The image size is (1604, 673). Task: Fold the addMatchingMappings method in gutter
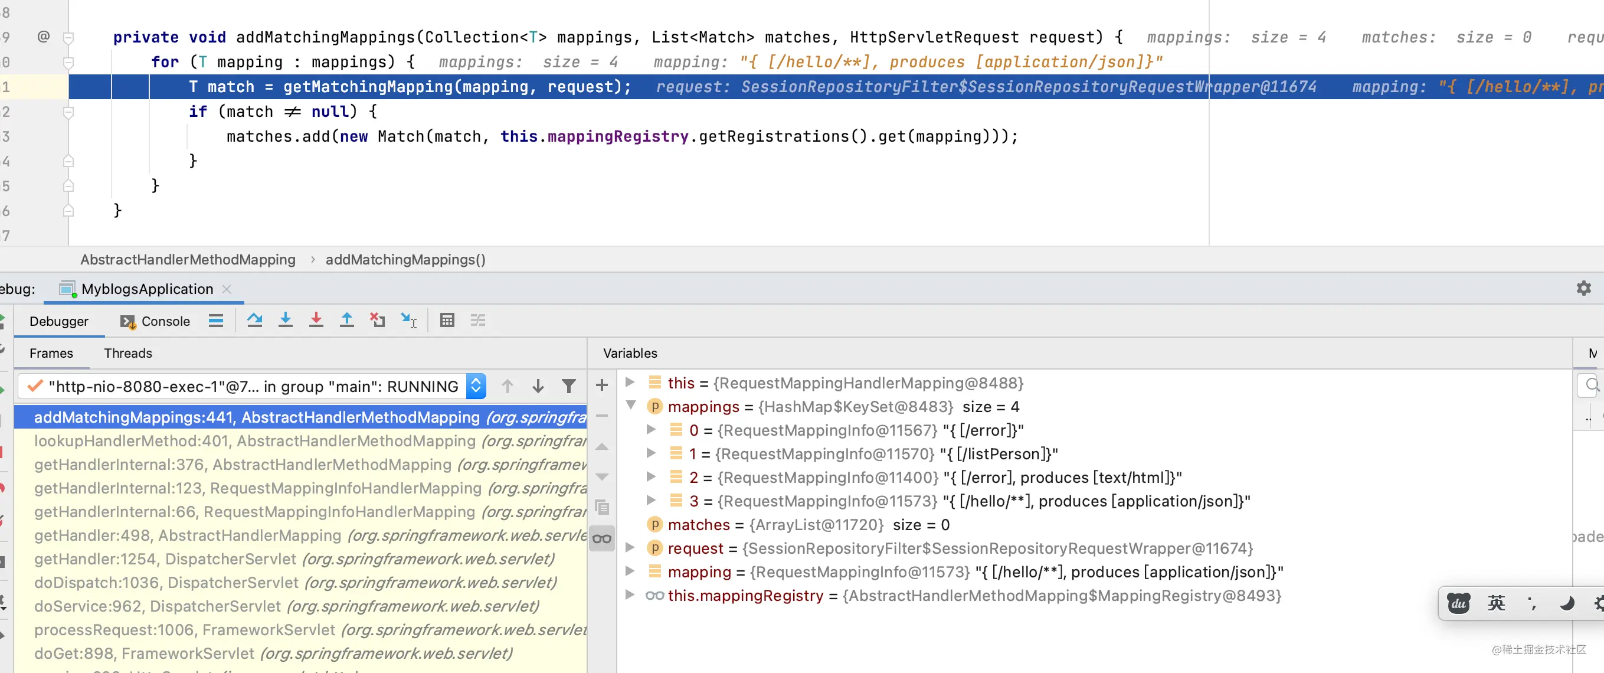tap(68, 37)
